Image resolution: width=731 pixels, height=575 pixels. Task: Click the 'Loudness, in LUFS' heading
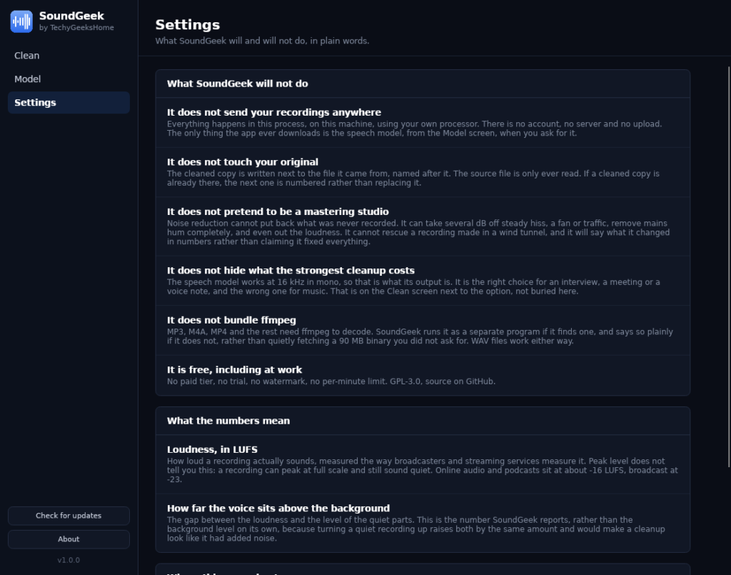[x=212, y=449]
